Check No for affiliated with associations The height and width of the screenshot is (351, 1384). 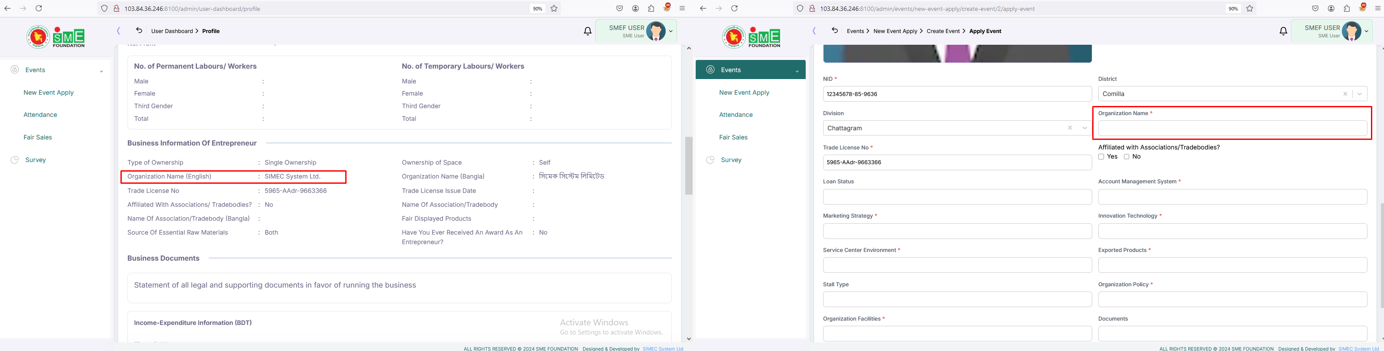[x=1127, y=157]
